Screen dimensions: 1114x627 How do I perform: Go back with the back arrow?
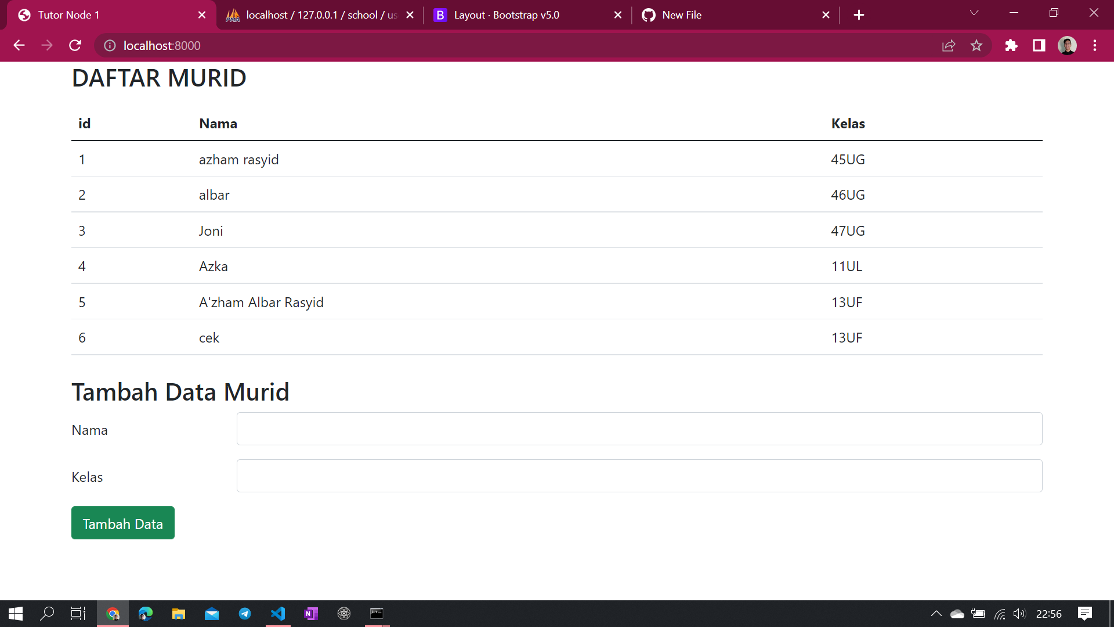click(x=19, y=45)
